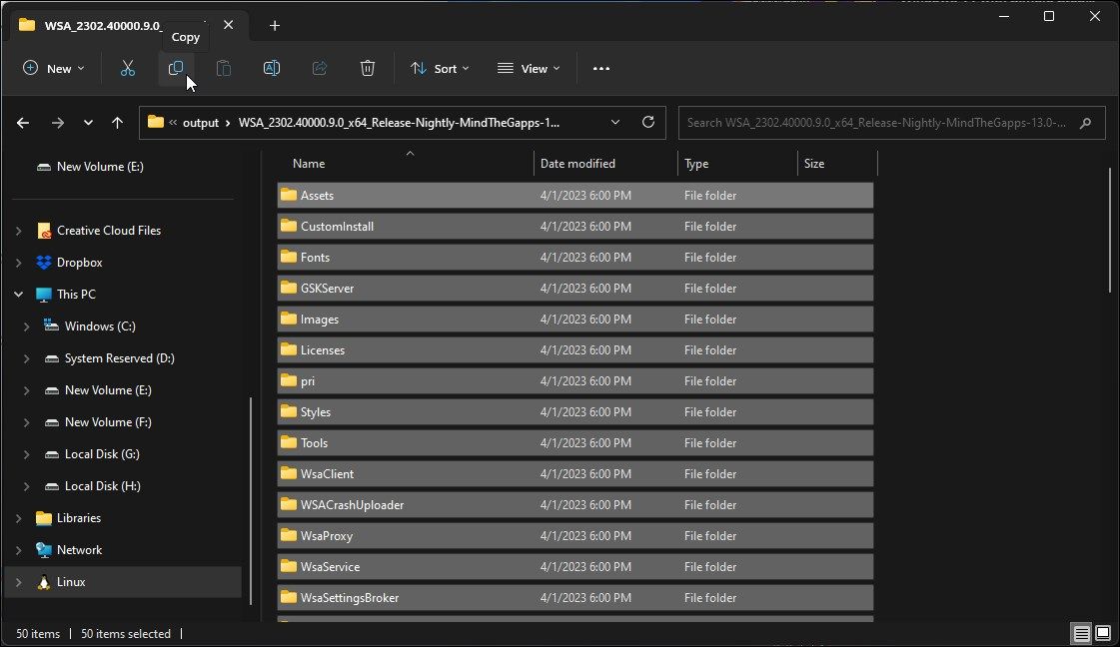Screen dimensions: 1120x647
Task: Select the Images folder row
Action: point(575,320)
